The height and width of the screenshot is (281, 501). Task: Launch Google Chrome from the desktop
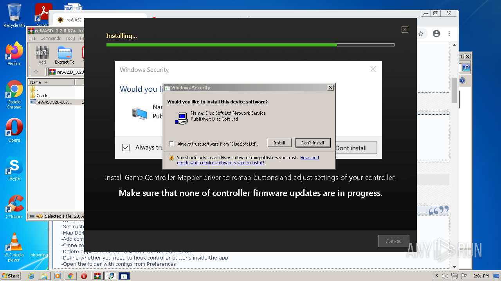tap(14, 95)
